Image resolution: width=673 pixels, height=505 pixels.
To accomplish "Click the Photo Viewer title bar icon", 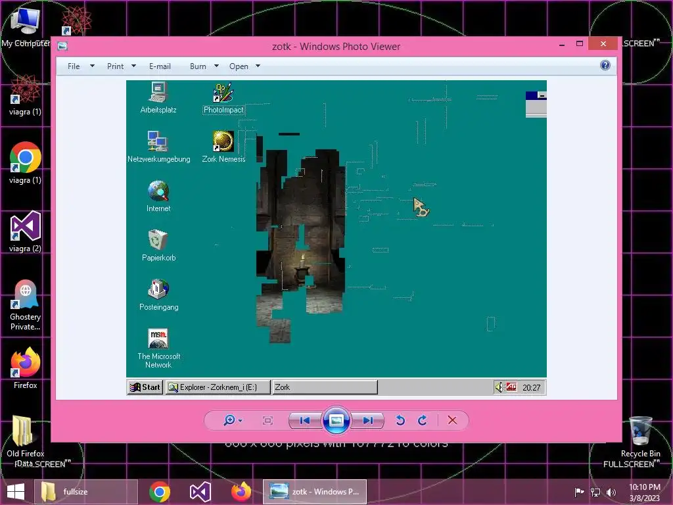I will click(x=62, y=46).
